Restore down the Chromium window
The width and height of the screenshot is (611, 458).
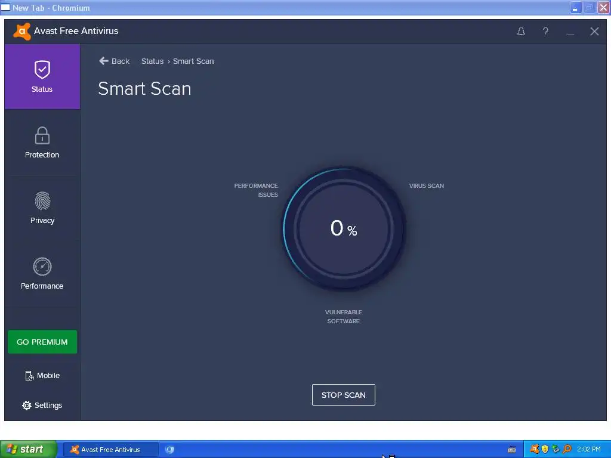(589, 7)
